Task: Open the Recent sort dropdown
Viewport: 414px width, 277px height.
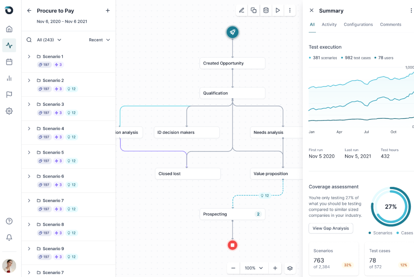Action: (x=99, y=40)
